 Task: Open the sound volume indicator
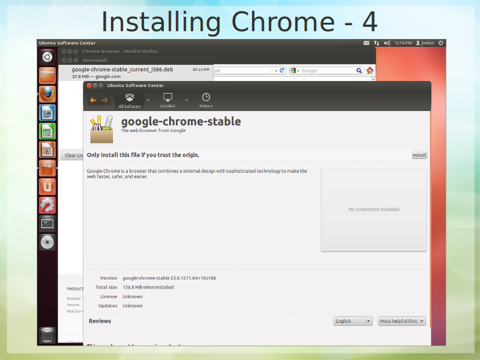(x=387, y=43)
